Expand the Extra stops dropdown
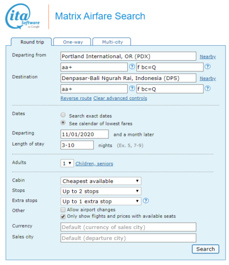 tap(101, 201)
